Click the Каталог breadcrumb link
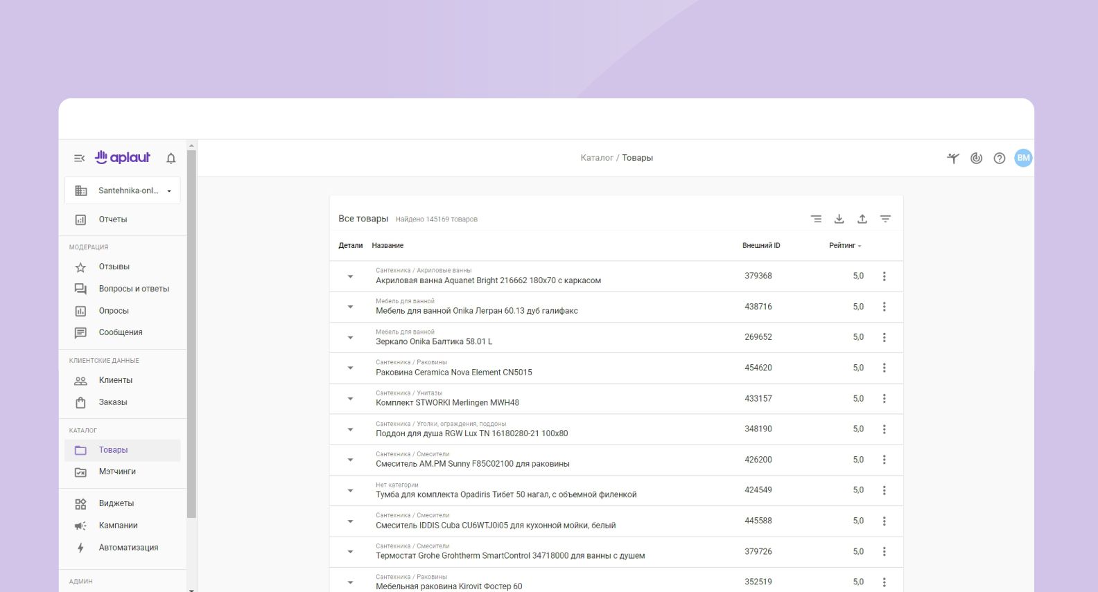The image size is (1098, 592). click(x=596, y=158)
